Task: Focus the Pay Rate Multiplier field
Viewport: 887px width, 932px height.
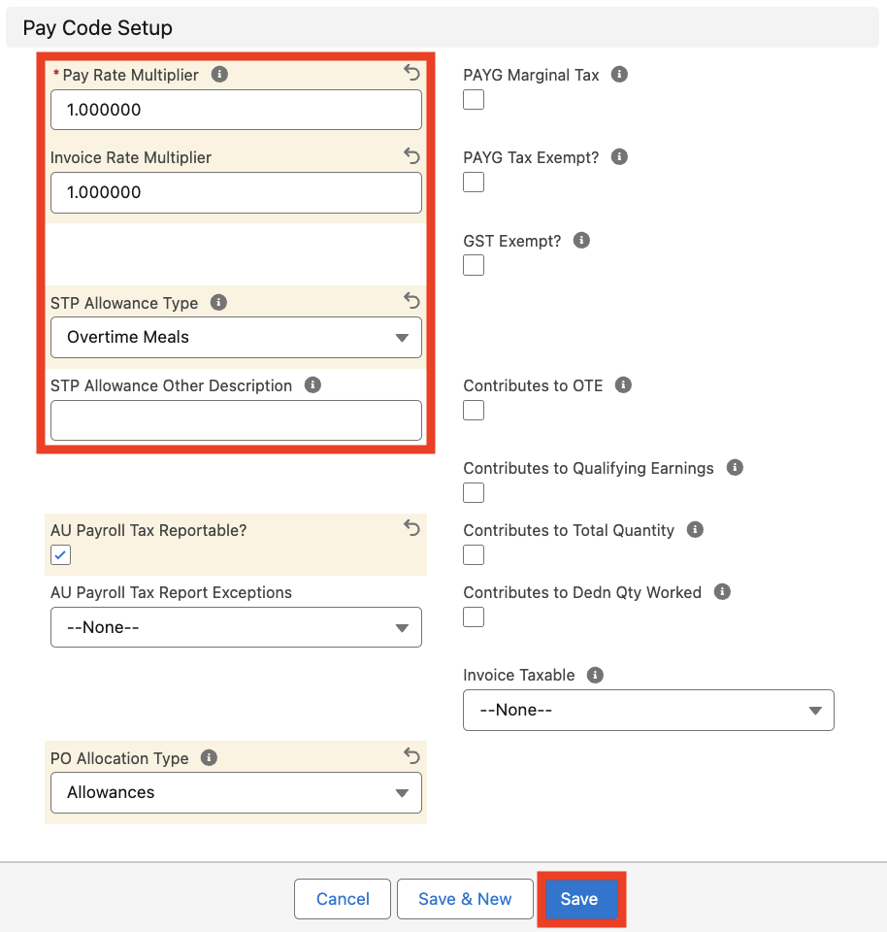Action: click(236, 110)
